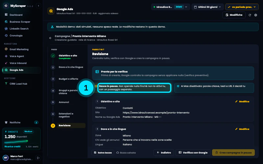Click the Bozza salvata status
This screenshot has width=263, height=164.
pos(126,153)
